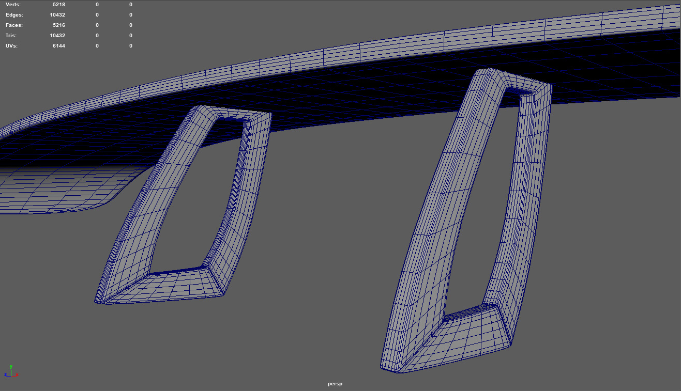The width and height of the screenshot is (681, 391).
Task: Click the XYZ axis orientation indicator
Action: [11, 371]
